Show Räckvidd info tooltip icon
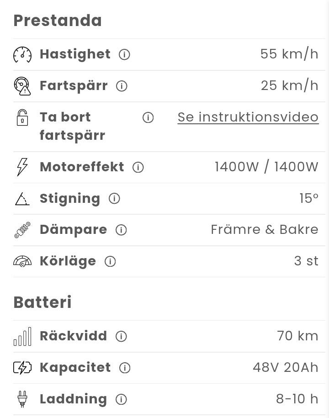Image resolution: width=329 pixels, height=418 pixels. click(121, 337)
